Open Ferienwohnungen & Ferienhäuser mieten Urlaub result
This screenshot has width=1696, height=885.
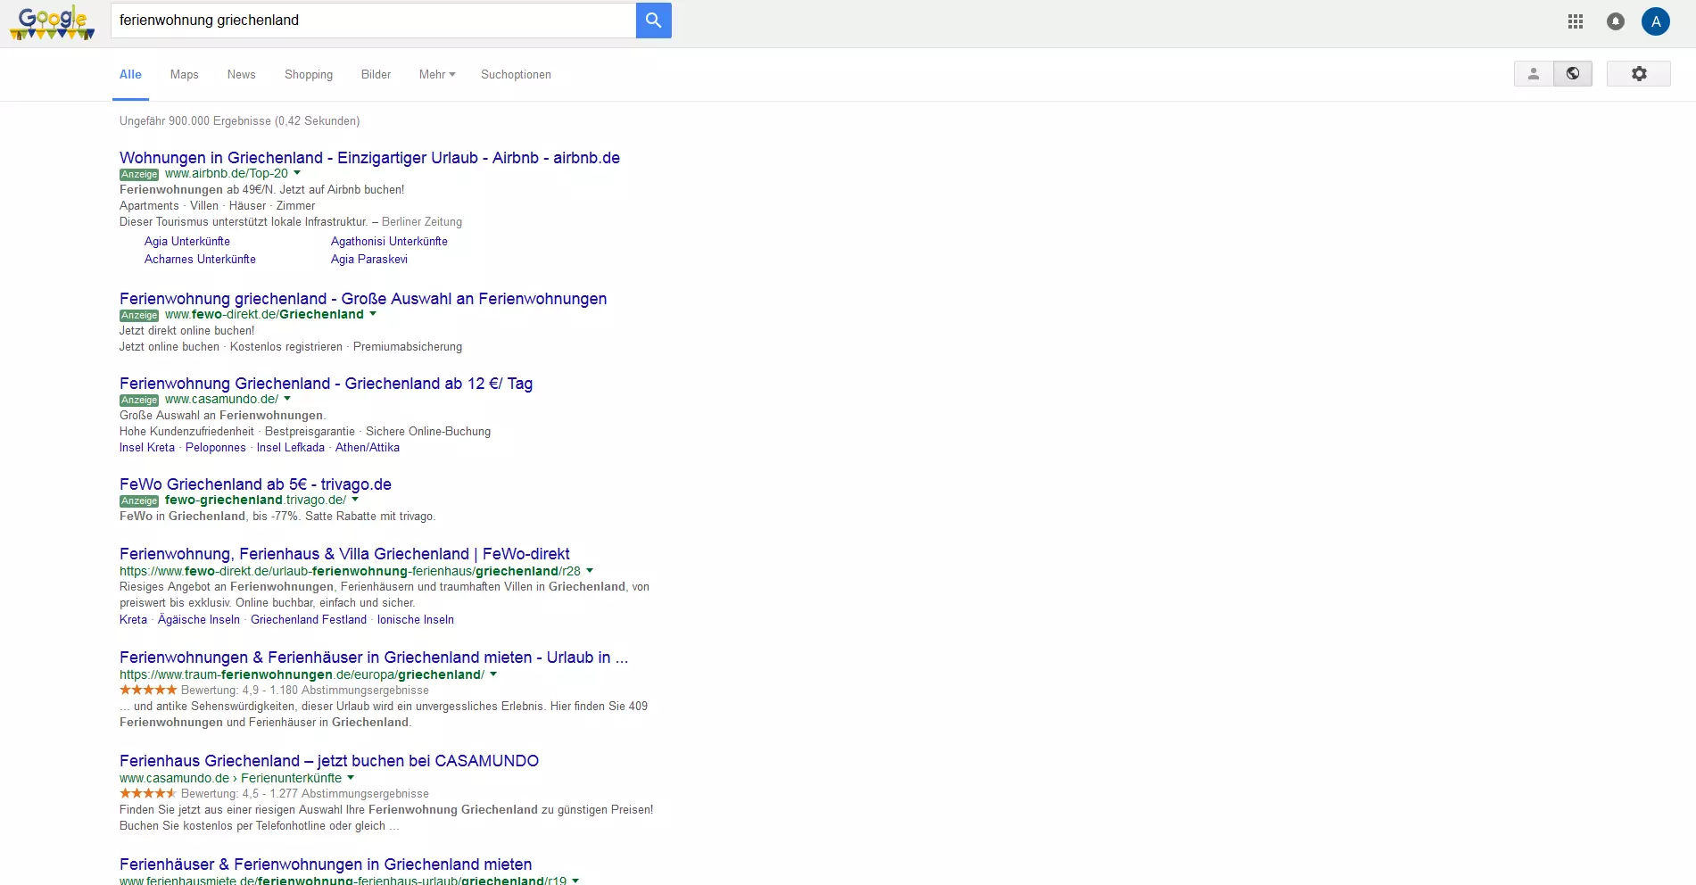[x=374, y=658]
